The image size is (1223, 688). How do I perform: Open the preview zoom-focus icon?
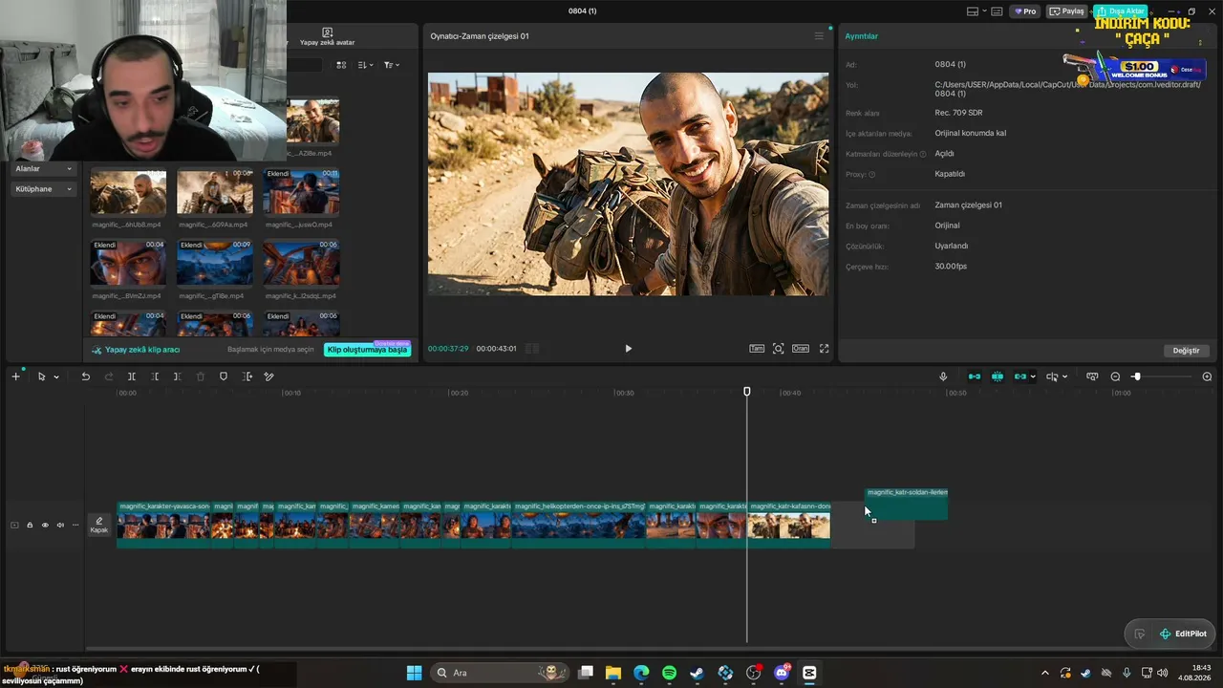pos(779,349)
